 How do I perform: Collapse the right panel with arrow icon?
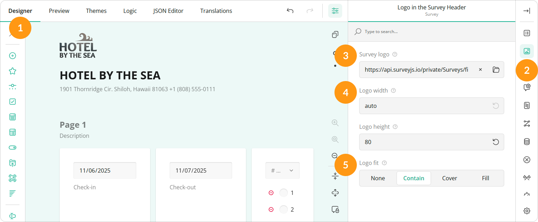point(527,11)
